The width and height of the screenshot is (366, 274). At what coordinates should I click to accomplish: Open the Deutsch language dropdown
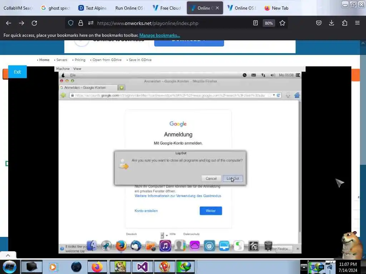162,235
